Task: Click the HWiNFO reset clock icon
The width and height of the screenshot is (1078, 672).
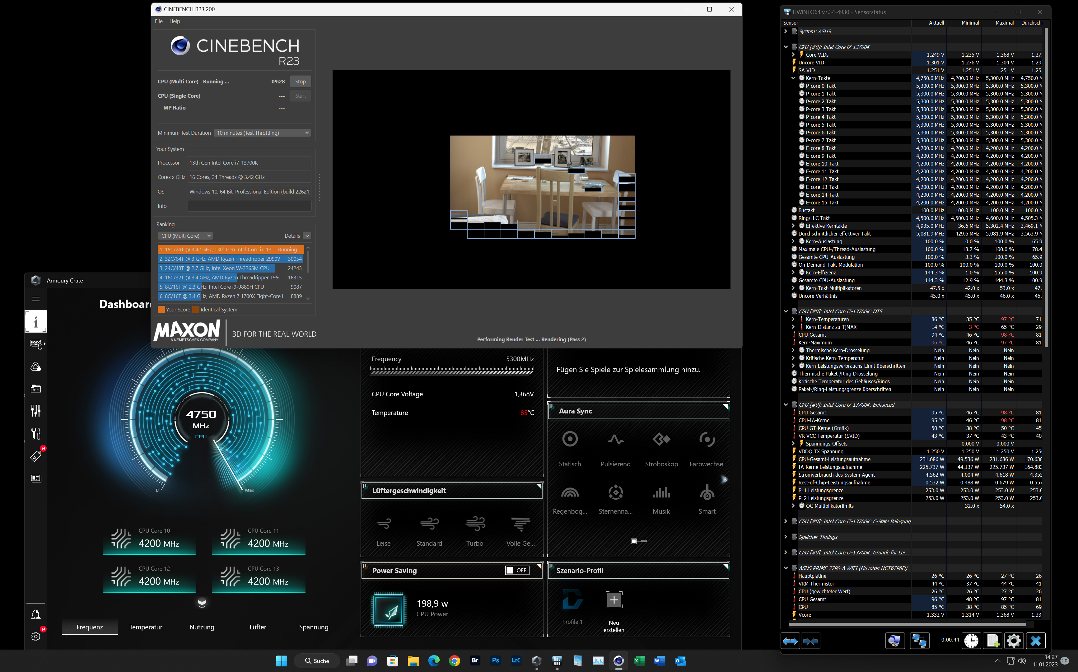Action: click(971, 641)
